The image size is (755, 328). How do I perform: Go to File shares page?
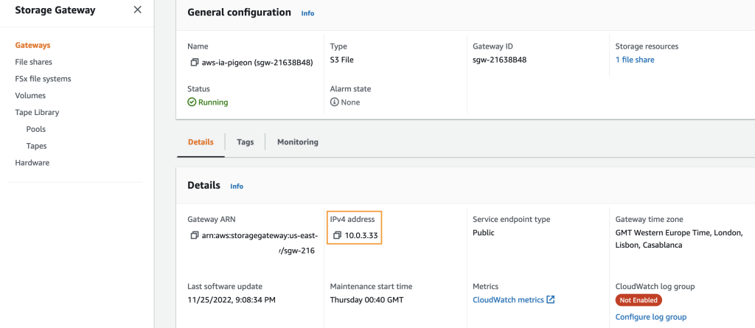click(x=33, y=62)
